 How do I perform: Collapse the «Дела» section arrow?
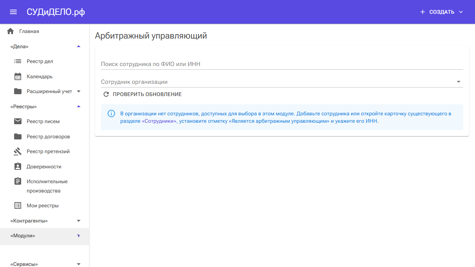(78, 46)
